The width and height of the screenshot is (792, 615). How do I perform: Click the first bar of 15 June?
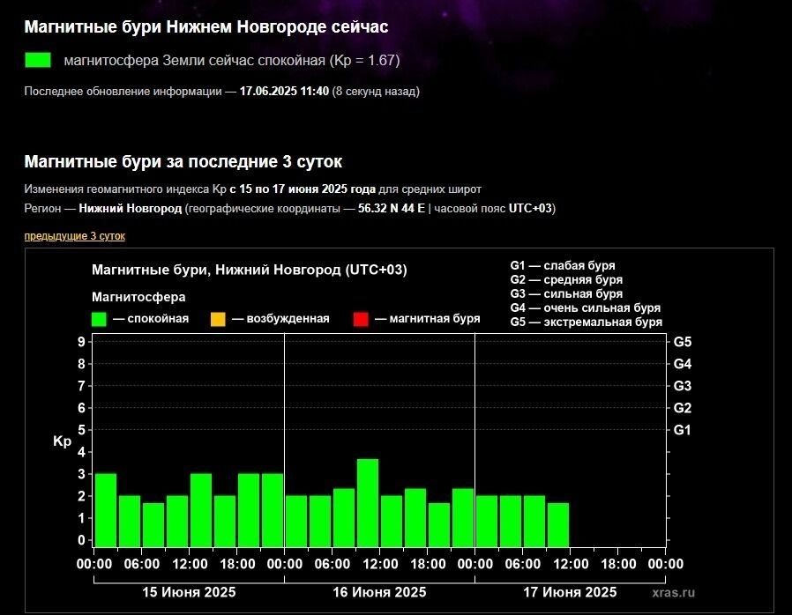coord(105,510)
